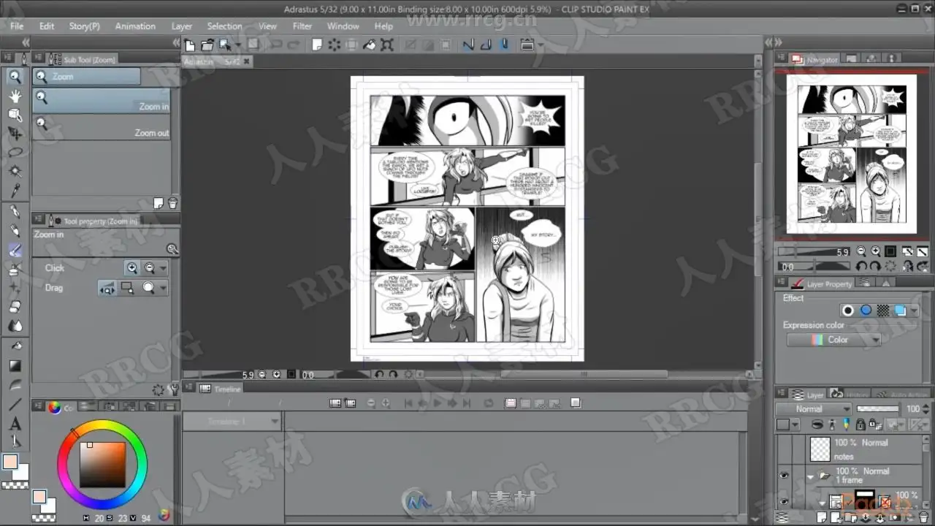This screenshot has height=526, width=935.
Task: Select the Zoom tool in the tool palette
Action: (15, 77)
